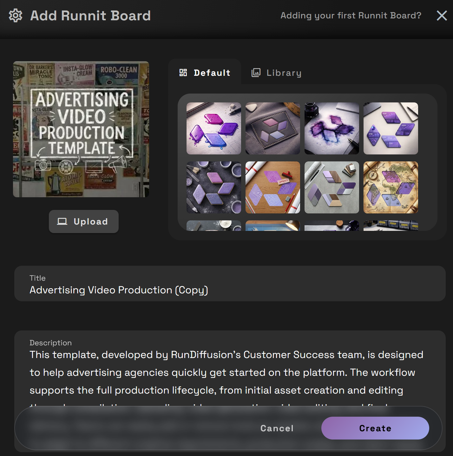453x456 pixels.
Task: Pick the wooden desk approved stamp thumbnail
Action: pyautogui.click(x=272, y=187)
